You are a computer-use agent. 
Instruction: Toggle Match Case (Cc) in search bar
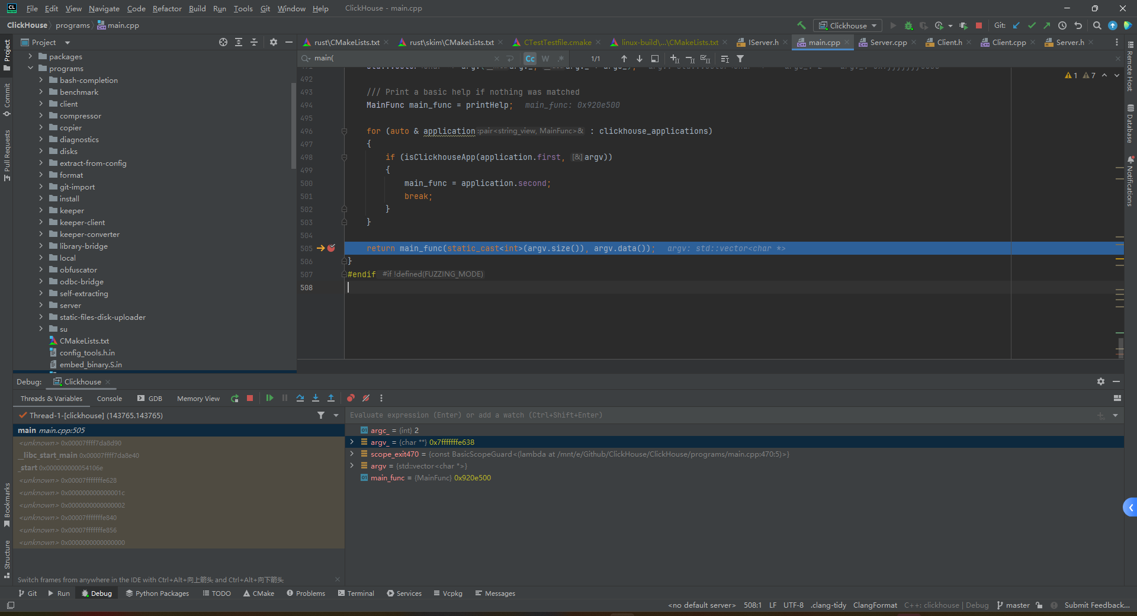529,59
